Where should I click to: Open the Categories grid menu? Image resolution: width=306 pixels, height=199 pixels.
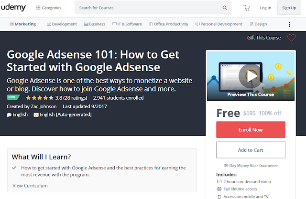click(49, 8)
